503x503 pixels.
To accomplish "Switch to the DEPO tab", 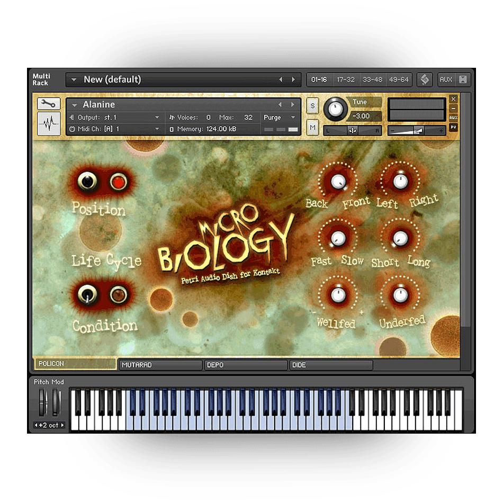I will [x=246, y=365].
